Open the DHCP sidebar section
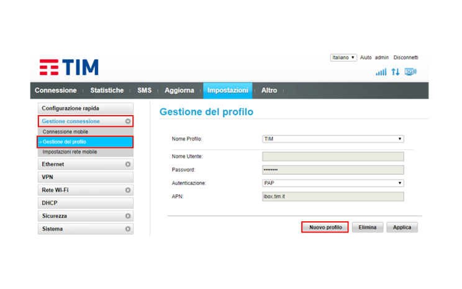 coord(86,203)
